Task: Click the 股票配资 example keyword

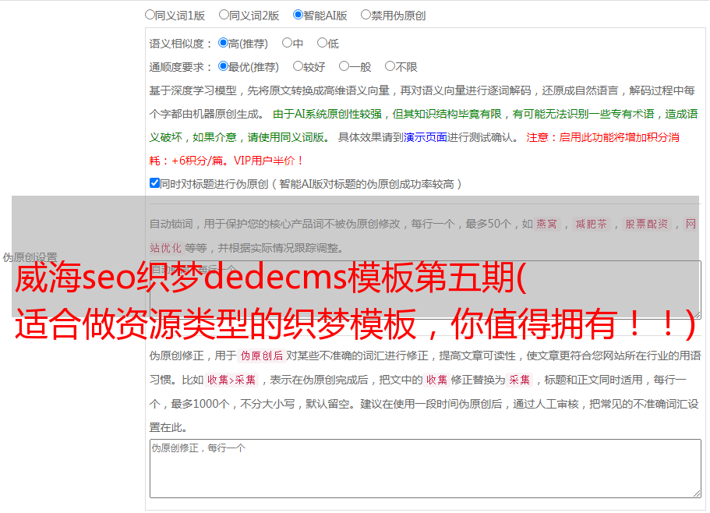Action: click(647, 224)
